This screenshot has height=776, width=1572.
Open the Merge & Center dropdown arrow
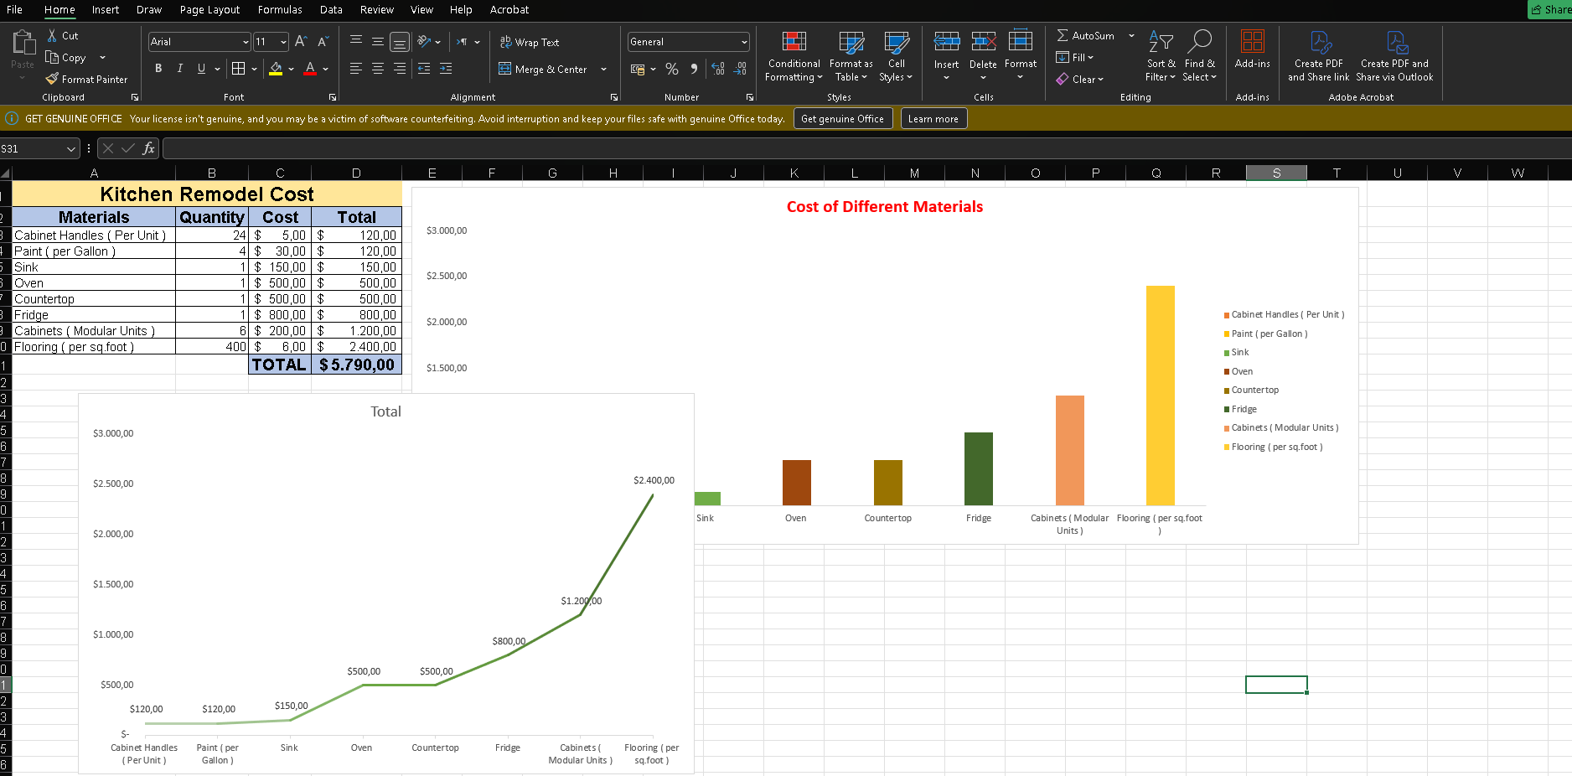(x=603, y=70)
